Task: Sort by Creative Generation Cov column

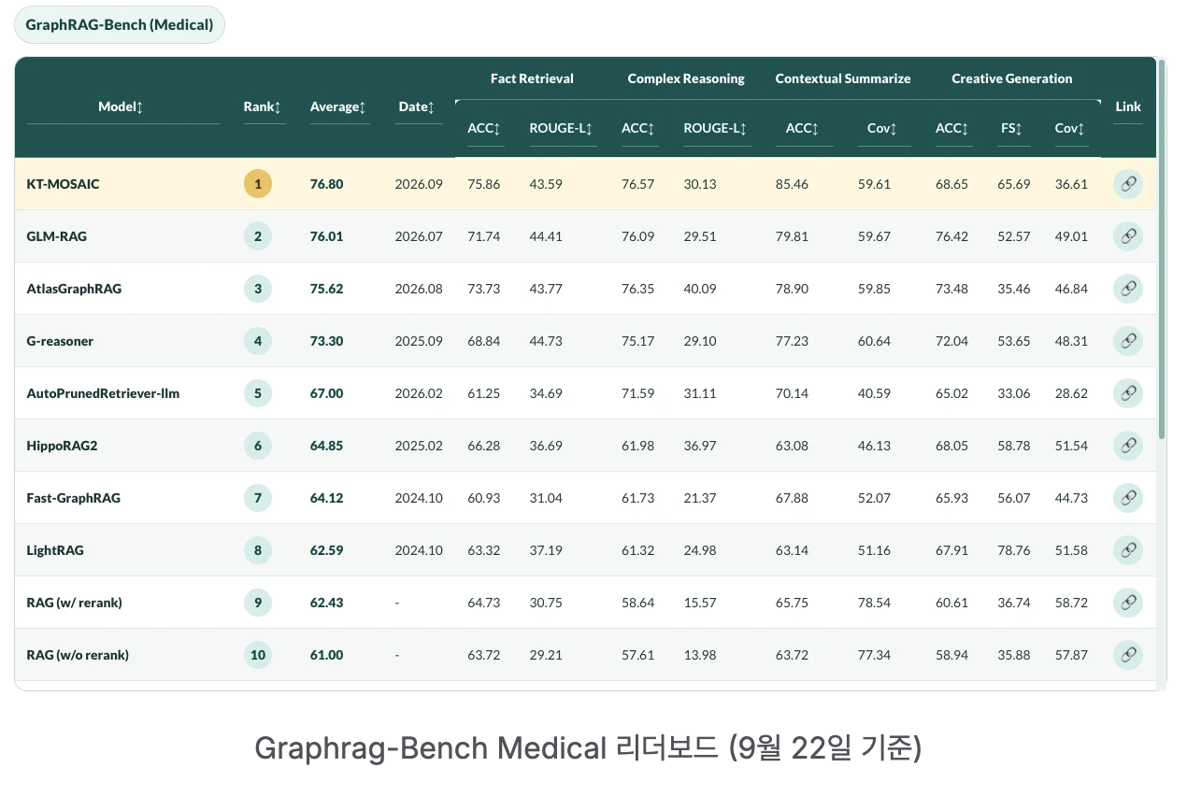Action: click(1070, 128)
